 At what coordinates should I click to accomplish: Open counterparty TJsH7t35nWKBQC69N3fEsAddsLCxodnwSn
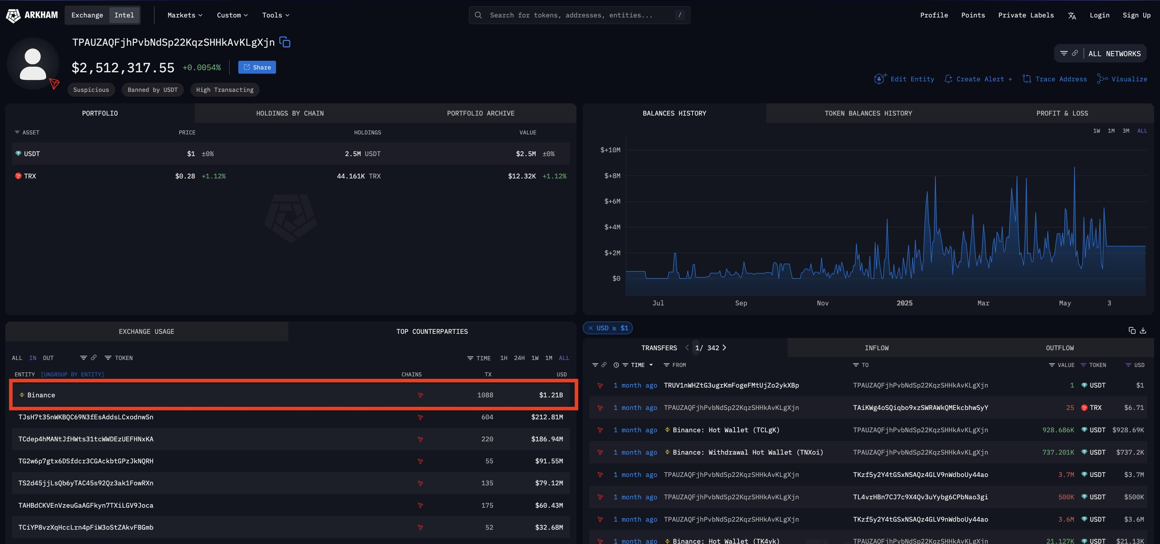coord(86,417)
